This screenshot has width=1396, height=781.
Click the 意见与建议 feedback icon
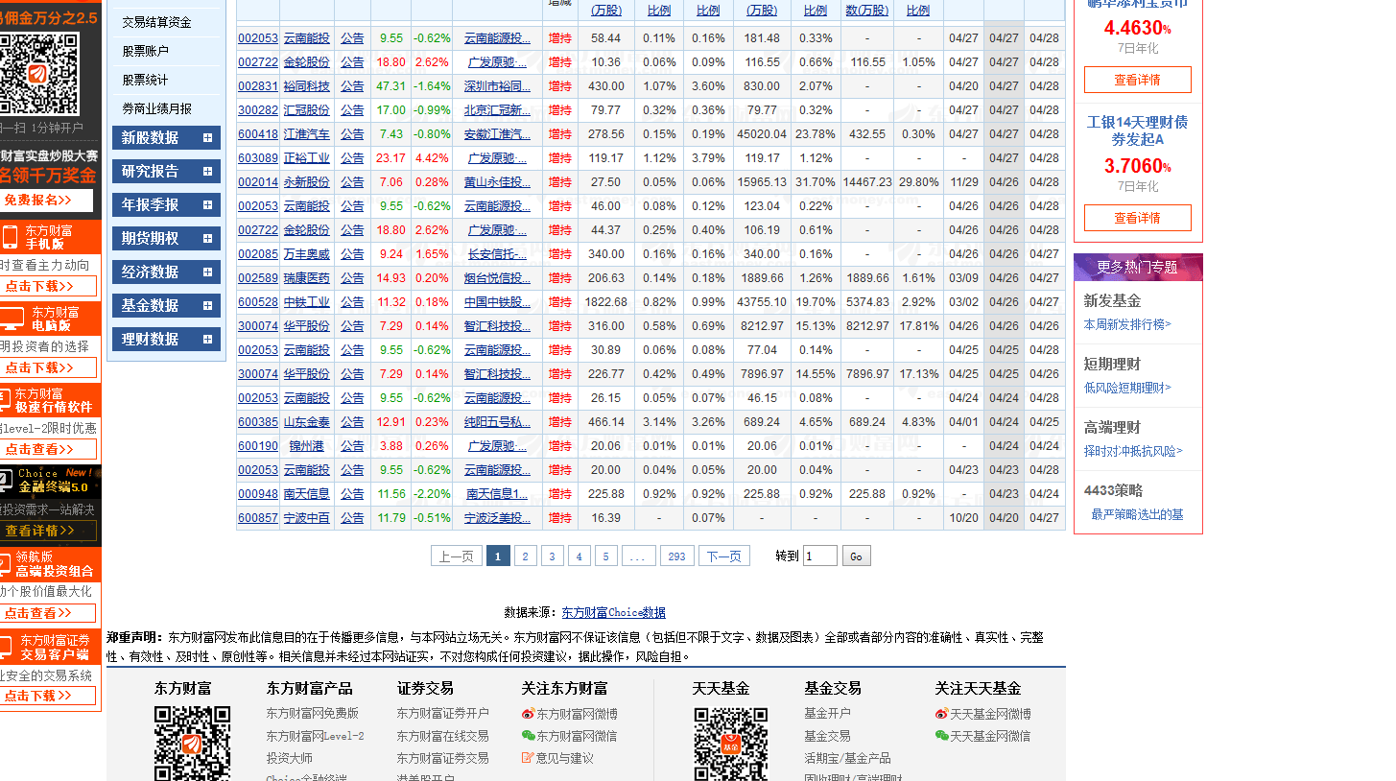pos(528,758)
